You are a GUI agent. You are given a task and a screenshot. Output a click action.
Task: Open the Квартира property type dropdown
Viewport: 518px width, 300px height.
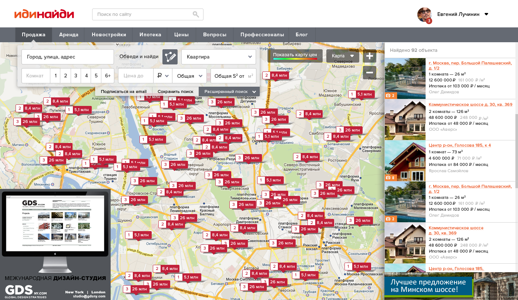218,57
